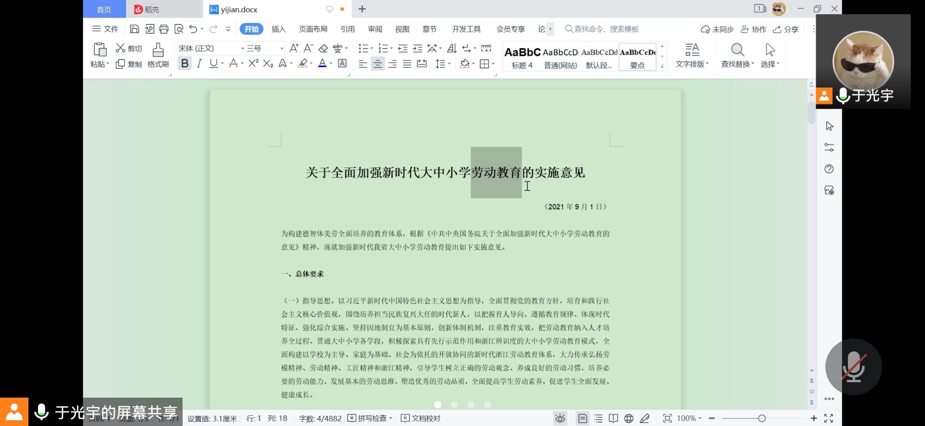Select the Format Painter (格式刷) tool

158,55
